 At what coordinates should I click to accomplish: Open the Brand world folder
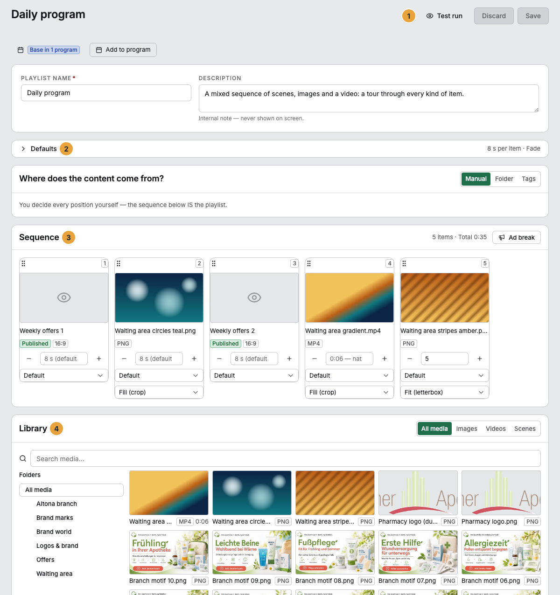pyautogui.click(x=54, y=532)
